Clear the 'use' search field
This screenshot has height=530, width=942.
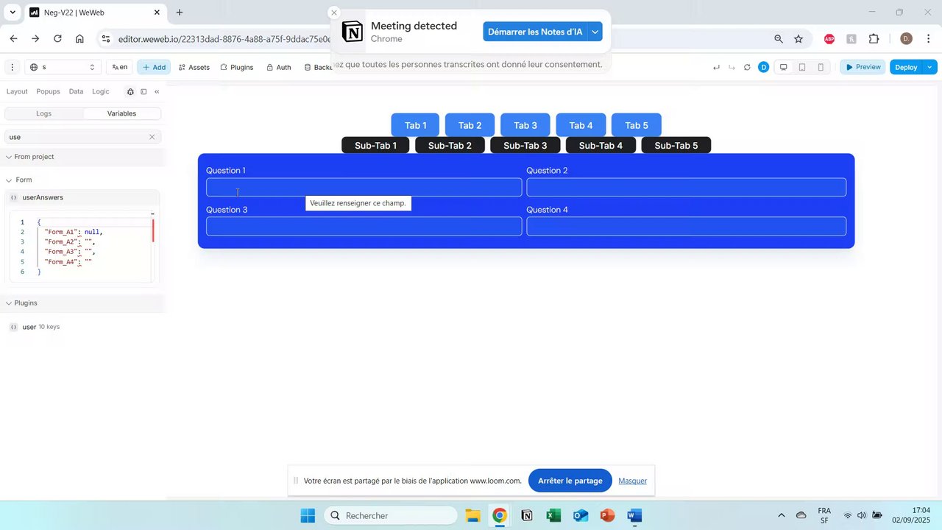point(152,137)
